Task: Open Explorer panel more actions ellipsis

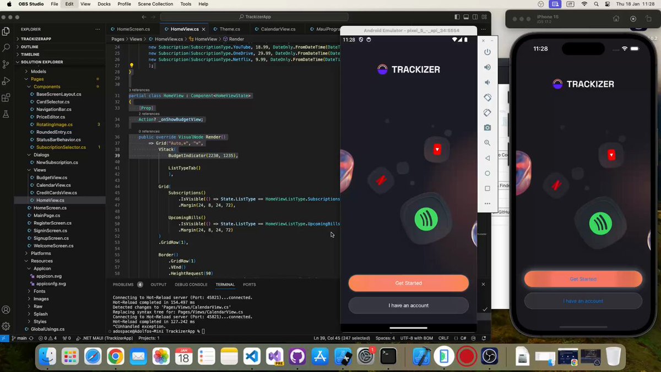Action: click(97, 29)
